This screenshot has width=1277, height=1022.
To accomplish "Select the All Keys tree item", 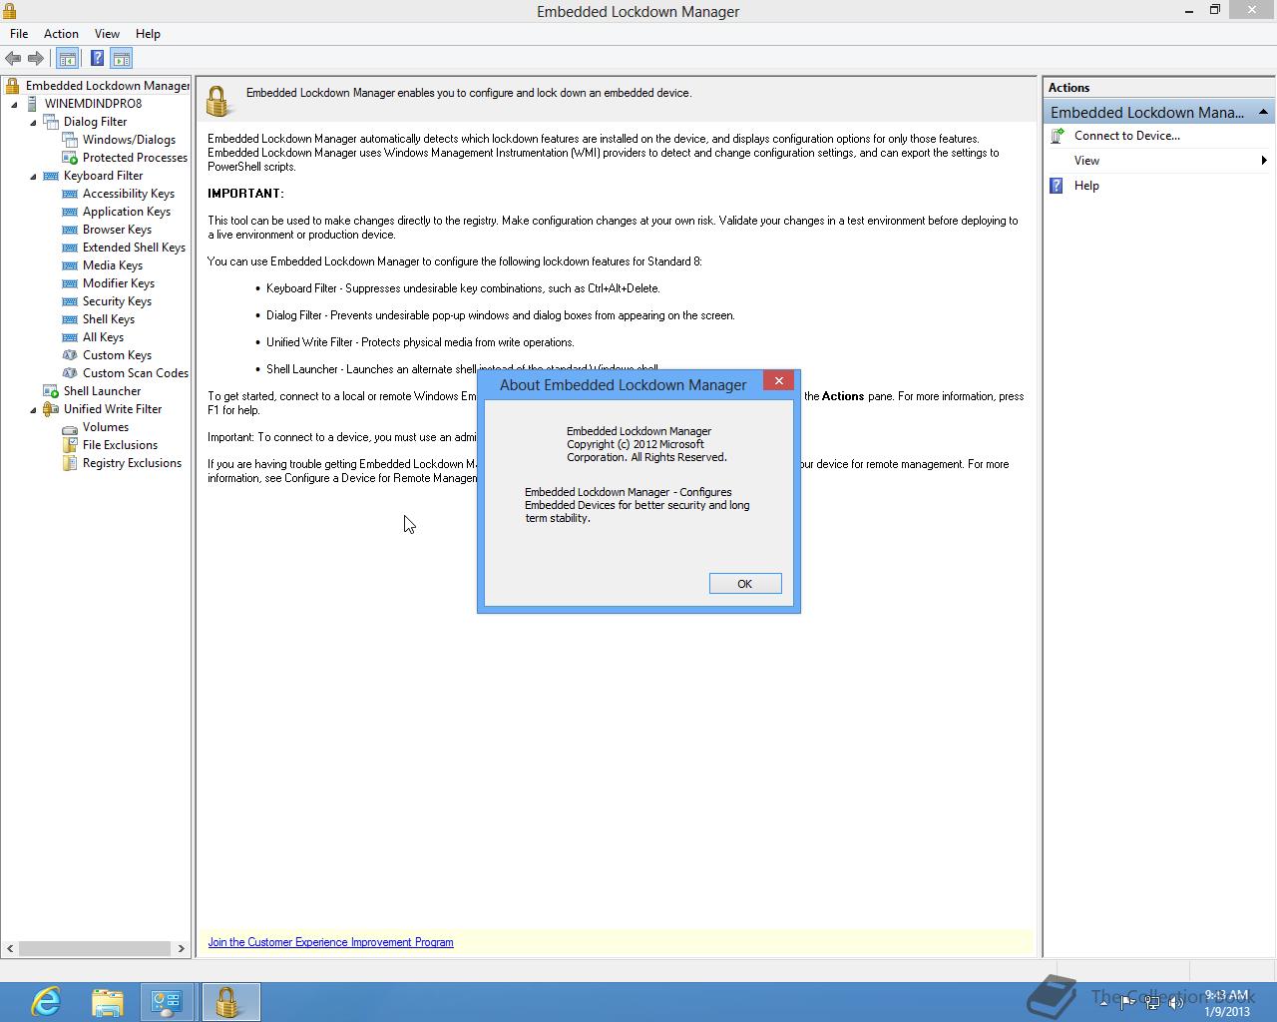I will pos(103,337).
